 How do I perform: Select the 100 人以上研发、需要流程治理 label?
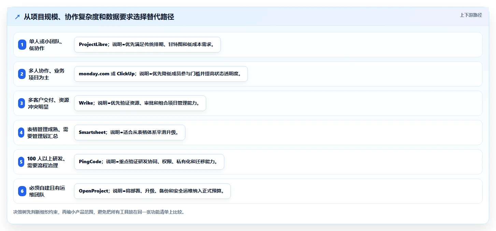[x=46, y=162]
